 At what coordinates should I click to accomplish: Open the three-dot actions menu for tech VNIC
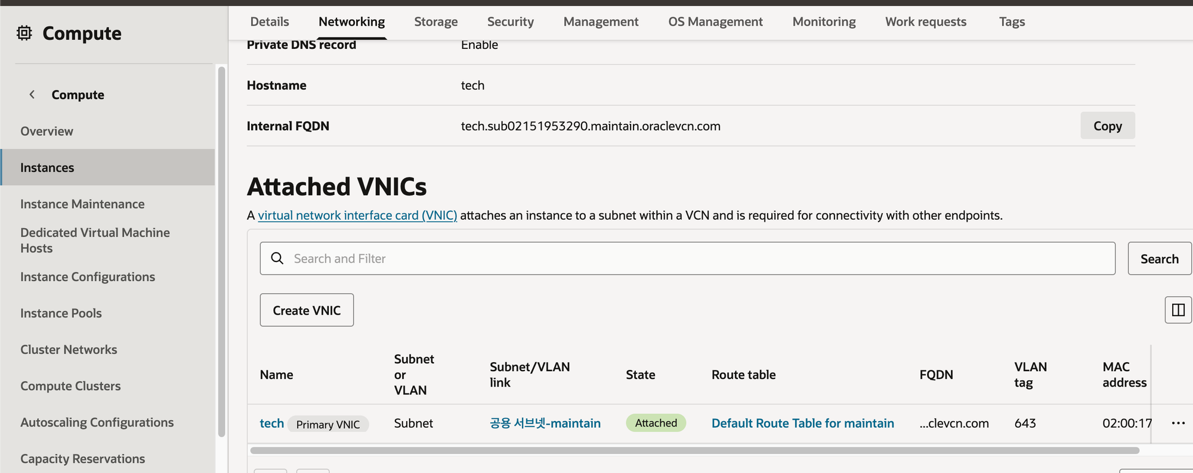1177,423
